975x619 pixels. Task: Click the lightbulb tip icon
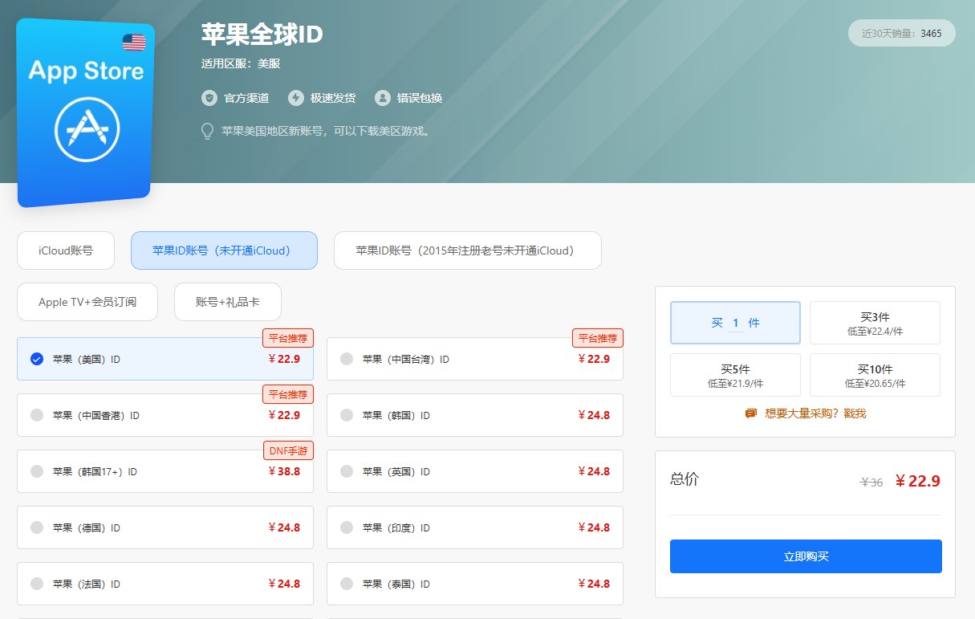[207, 131]
